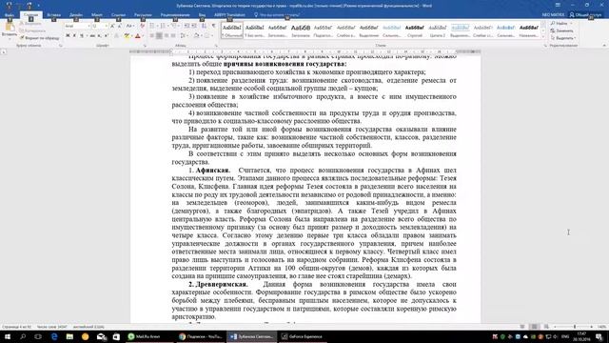Switch to the Layout (Макет) tab
The height and width of the screenshot is (343, 609).
97,15
